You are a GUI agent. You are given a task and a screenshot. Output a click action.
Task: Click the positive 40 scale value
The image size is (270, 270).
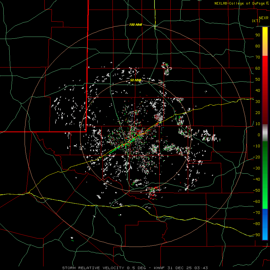pyautogui.click(x=258, y=90)
